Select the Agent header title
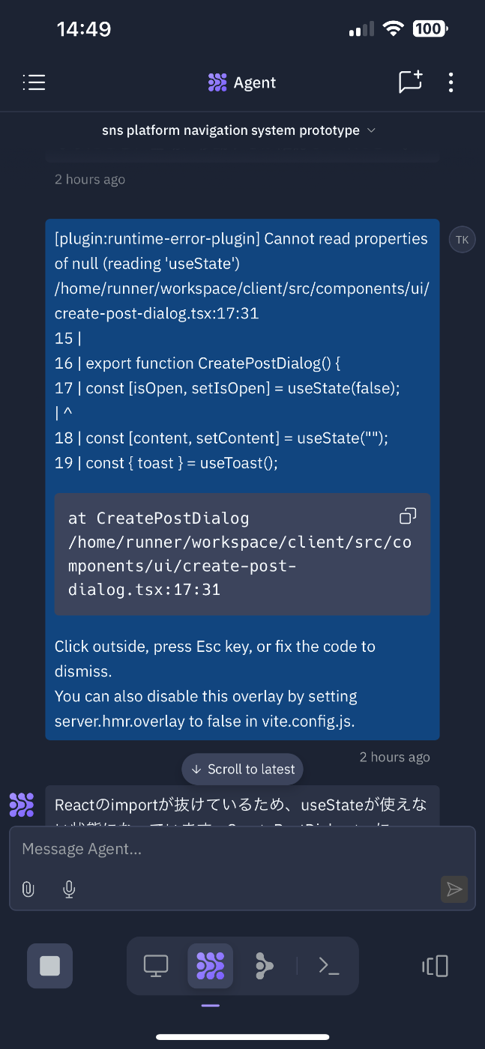This screenshot has height=1049, width=485. 242,82
